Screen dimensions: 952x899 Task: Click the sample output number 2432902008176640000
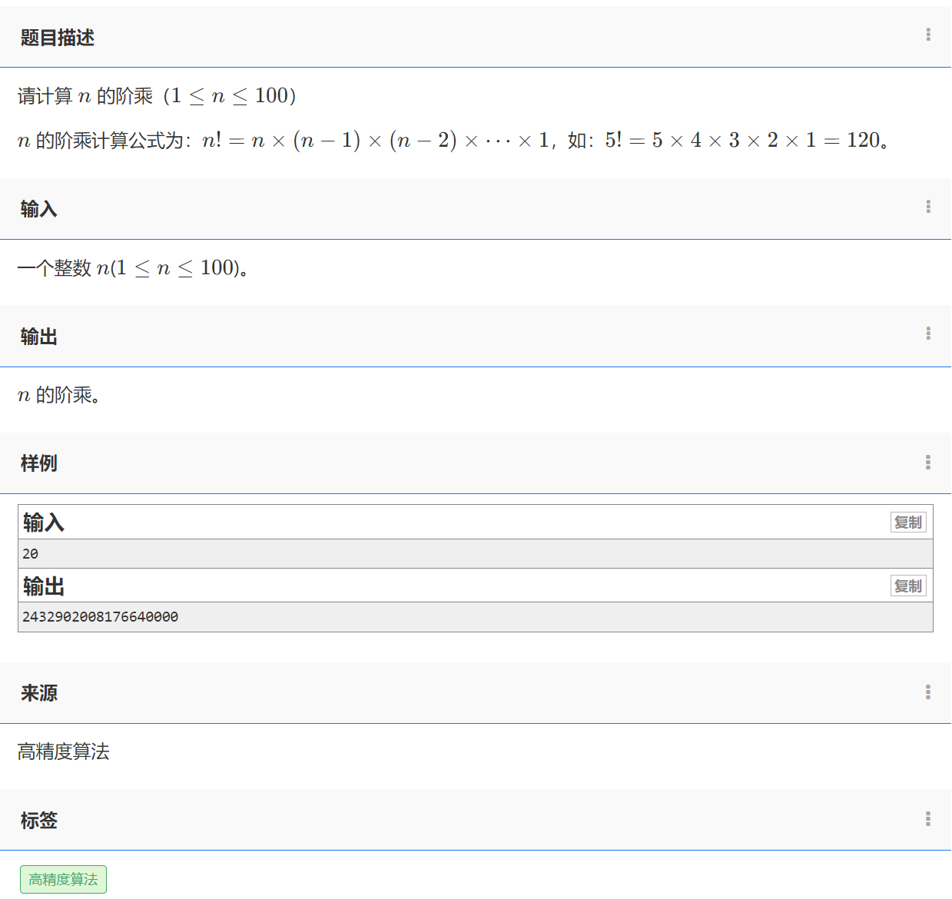tap(101, 616)
